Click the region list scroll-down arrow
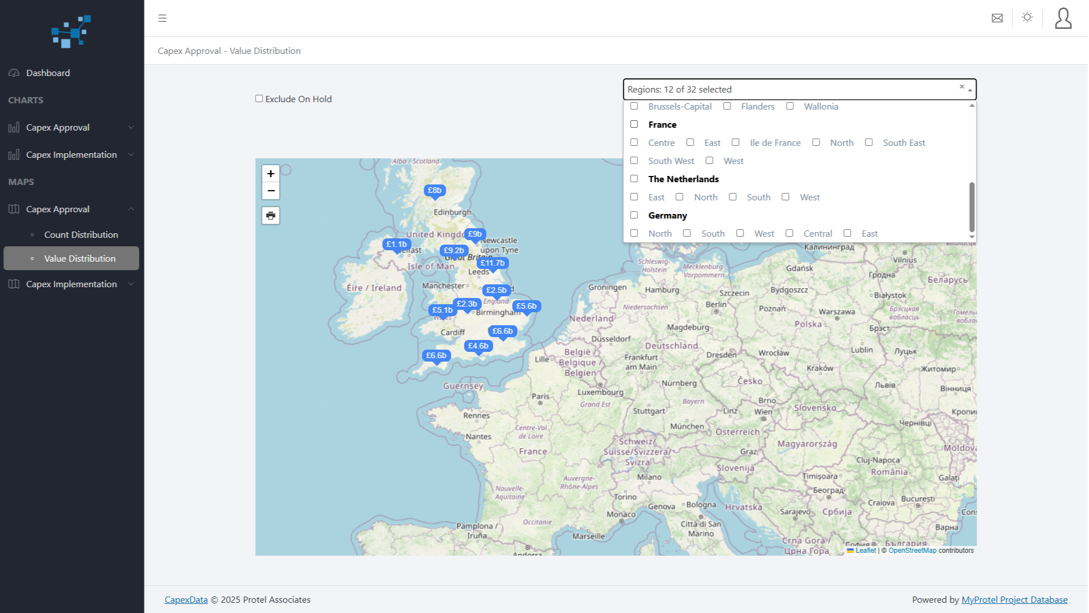1089x613 pixels. [972, 237]
